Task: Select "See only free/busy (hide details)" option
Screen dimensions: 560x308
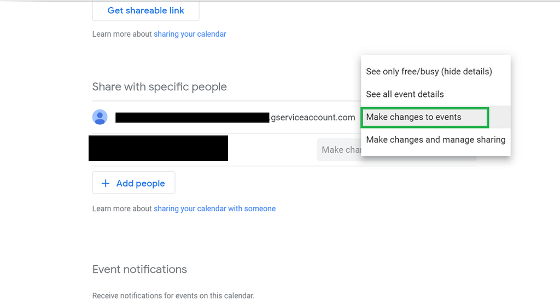Action: (x=429, y=72)
